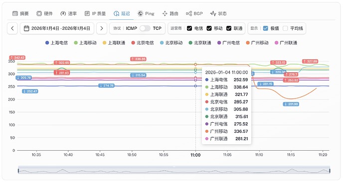Click the 状态 tab's pulse wave icon
Image resolution: width=344 pixels, height=182 pixels.
pos(213,13)
